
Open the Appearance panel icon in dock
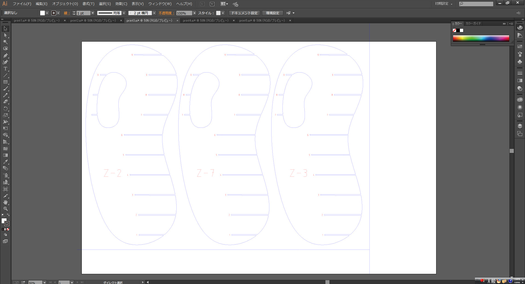[520, 107]
